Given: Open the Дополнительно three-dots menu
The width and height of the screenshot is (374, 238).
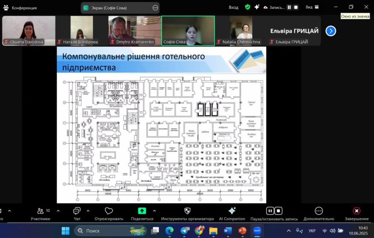Looking at the screenshot, I should 318,211.
